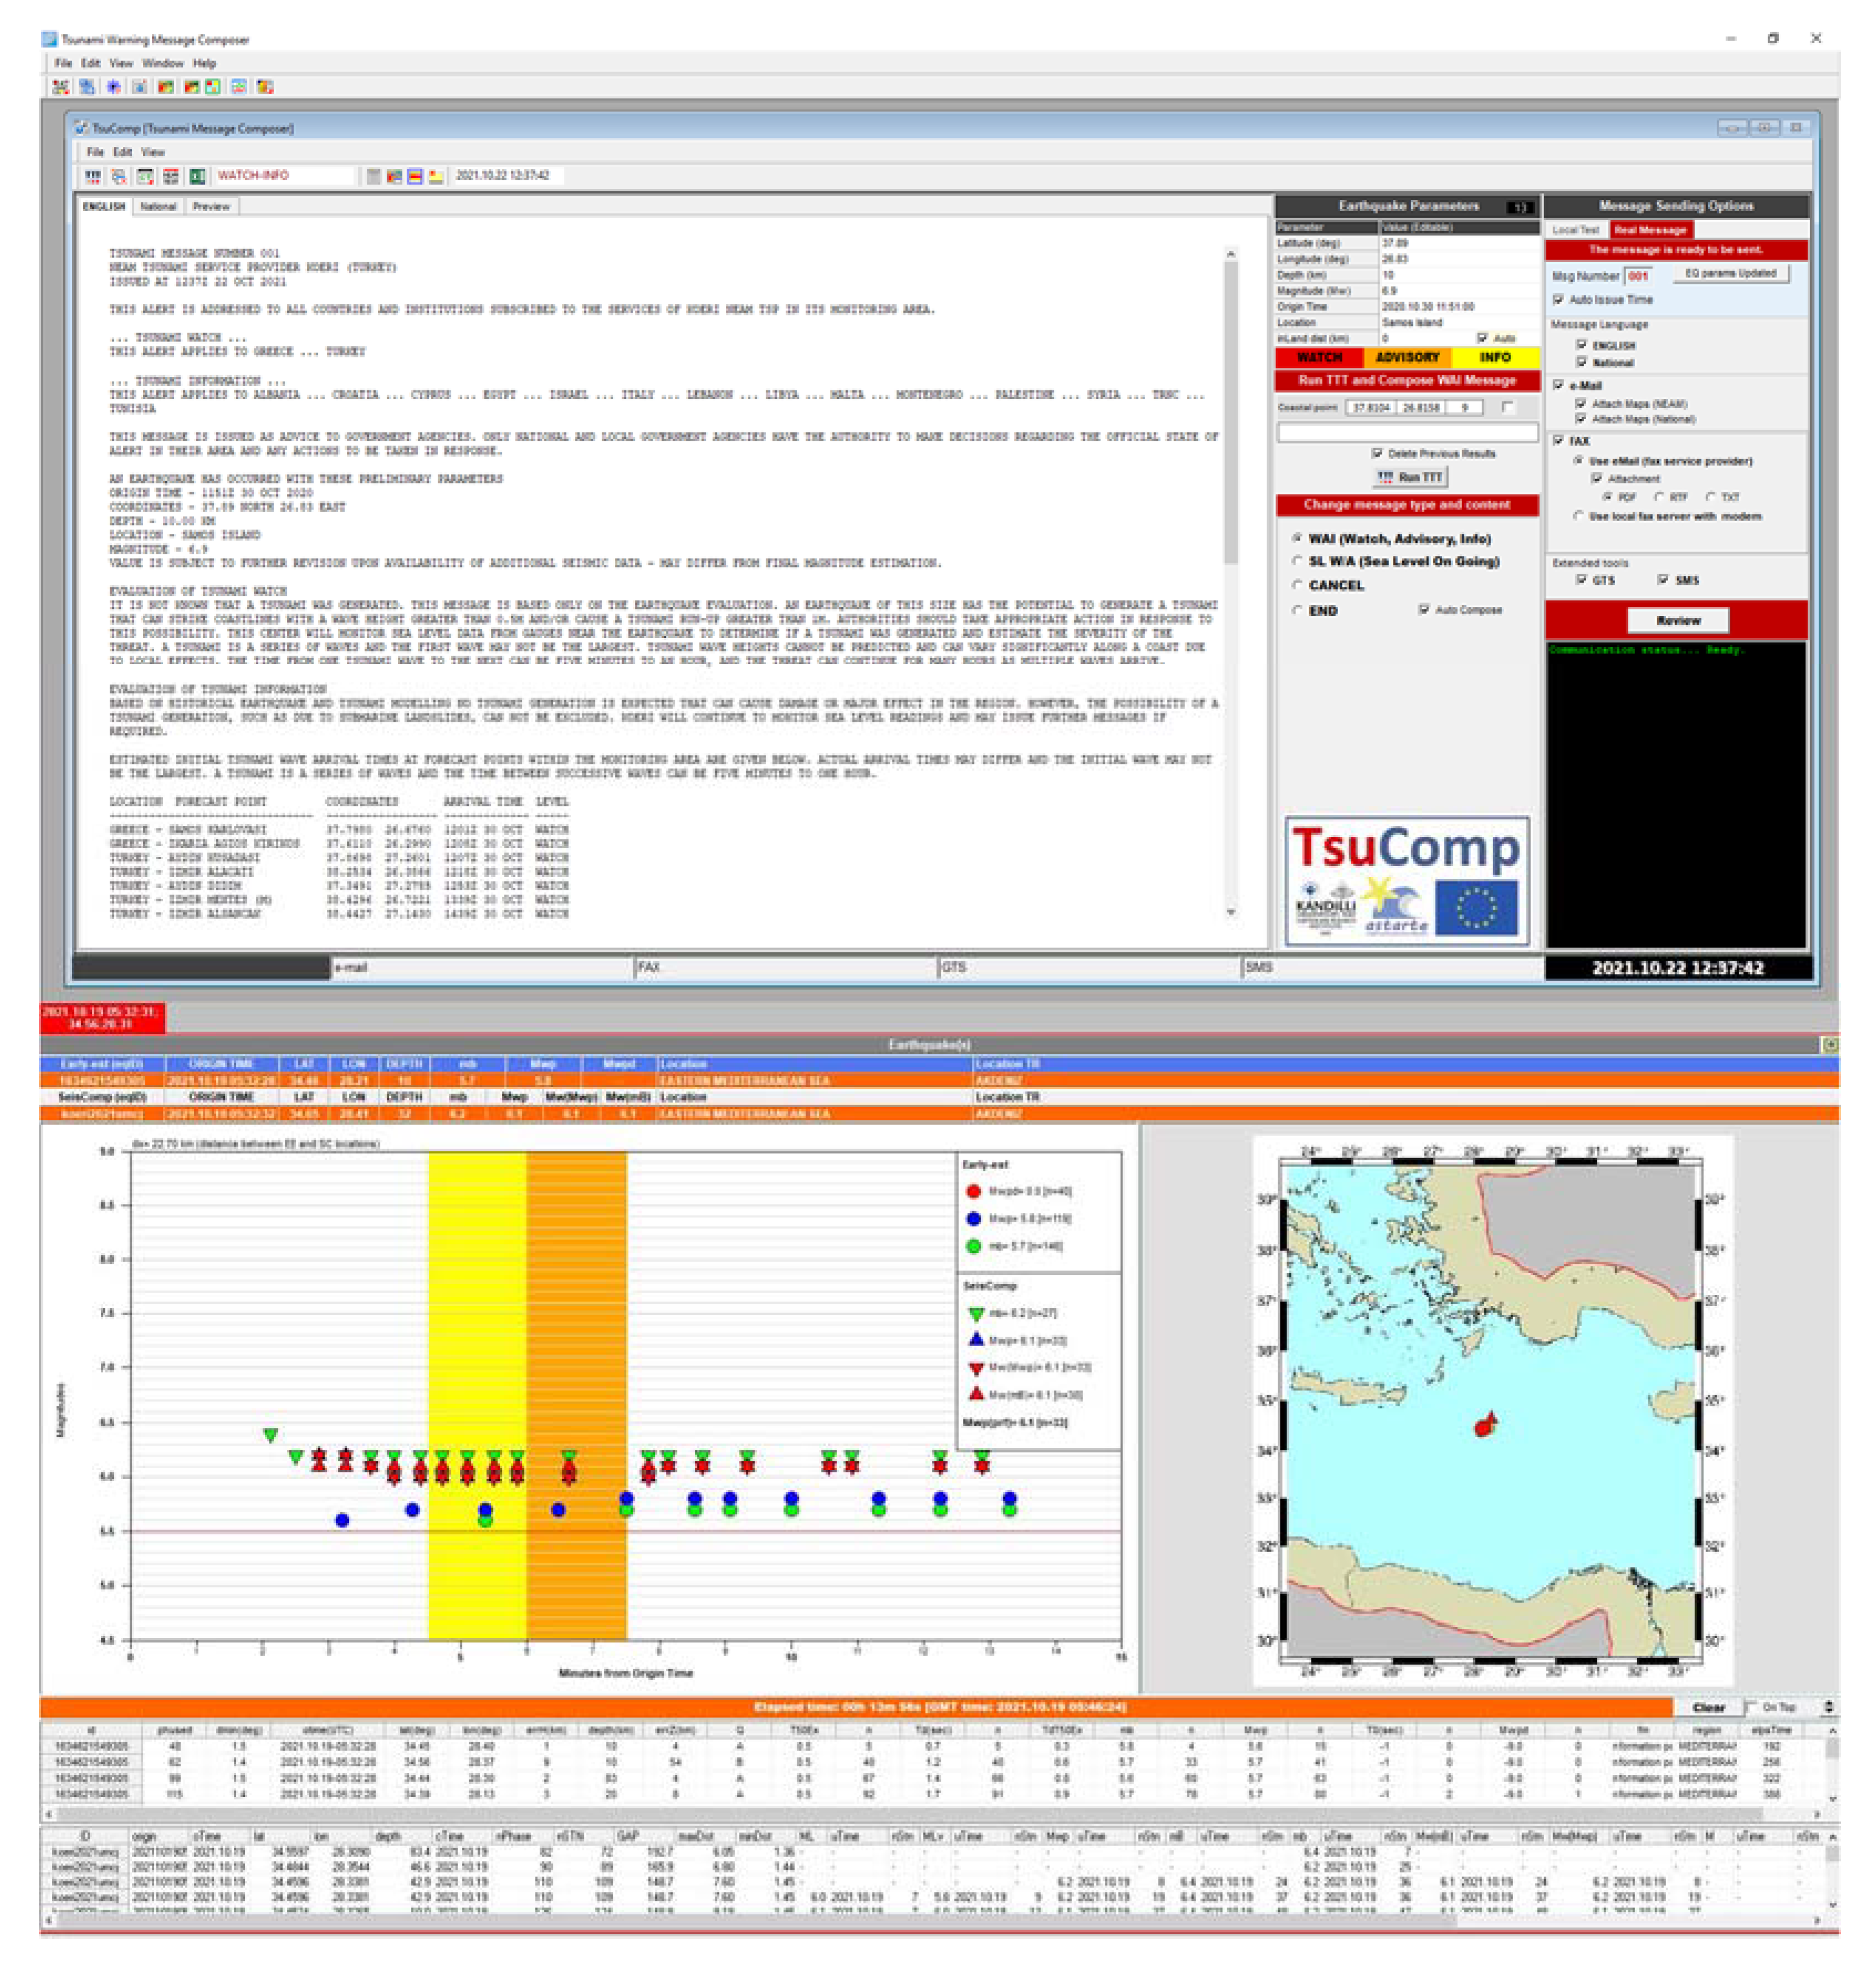This screenshot has width=1876, height=1974.
Task: Open the Window menu in the main menu bar
Action: [162, 63]
